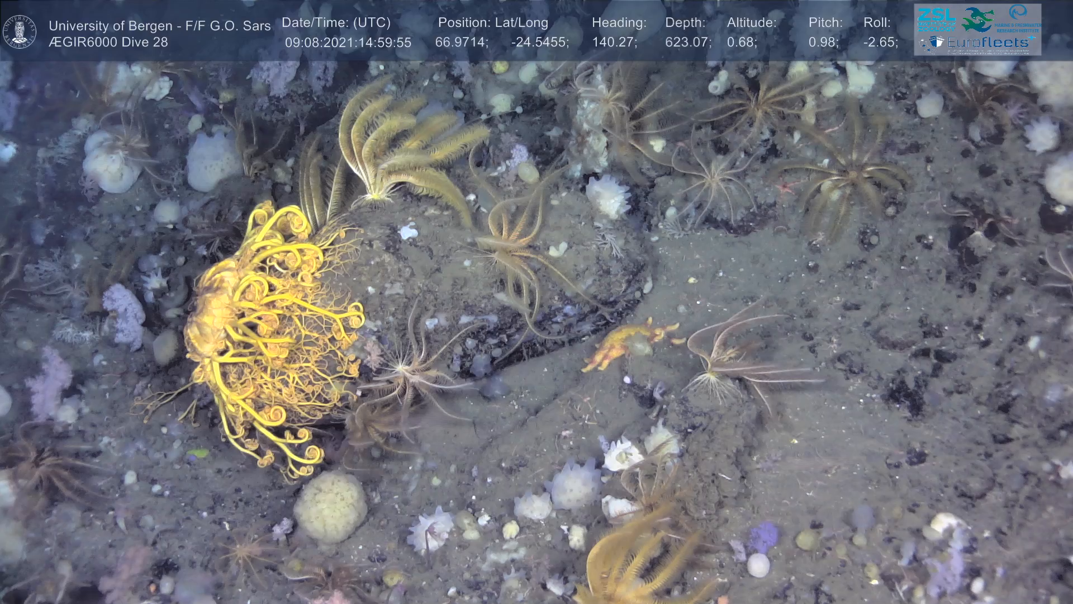
Task: Click the Heading value 140.27
Action: [x=614, y=43]
